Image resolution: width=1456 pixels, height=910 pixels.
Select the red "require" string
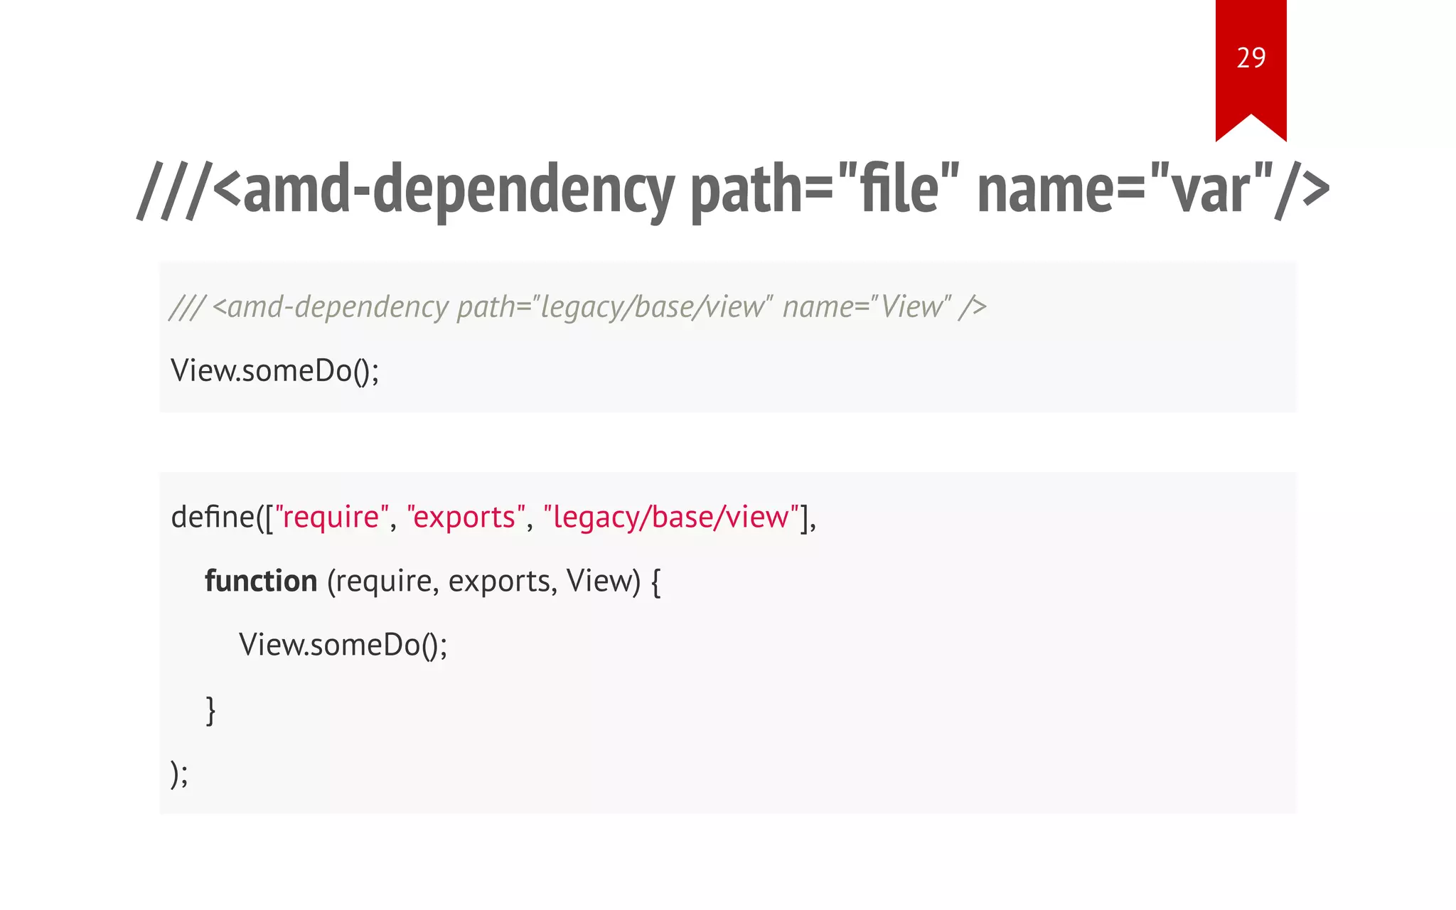click(x=331, y=517)
